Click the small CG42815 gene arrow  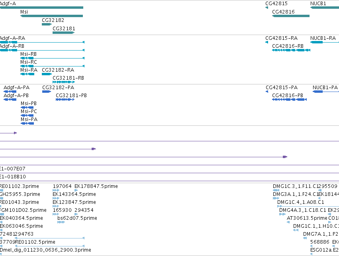(266, 8)
